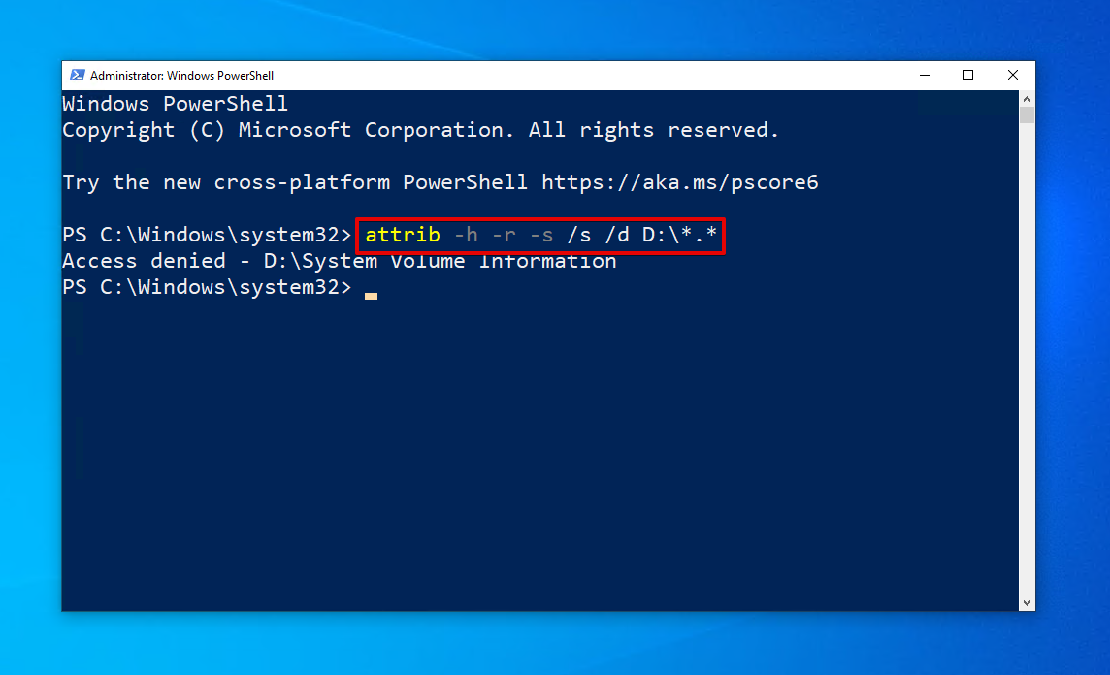
Task: Click the highlighted attrib command text
Action: click(540, 235)
